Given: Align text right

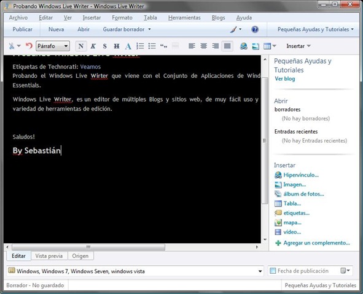Looking at the screenshot, I should click(x=216, y=46).
